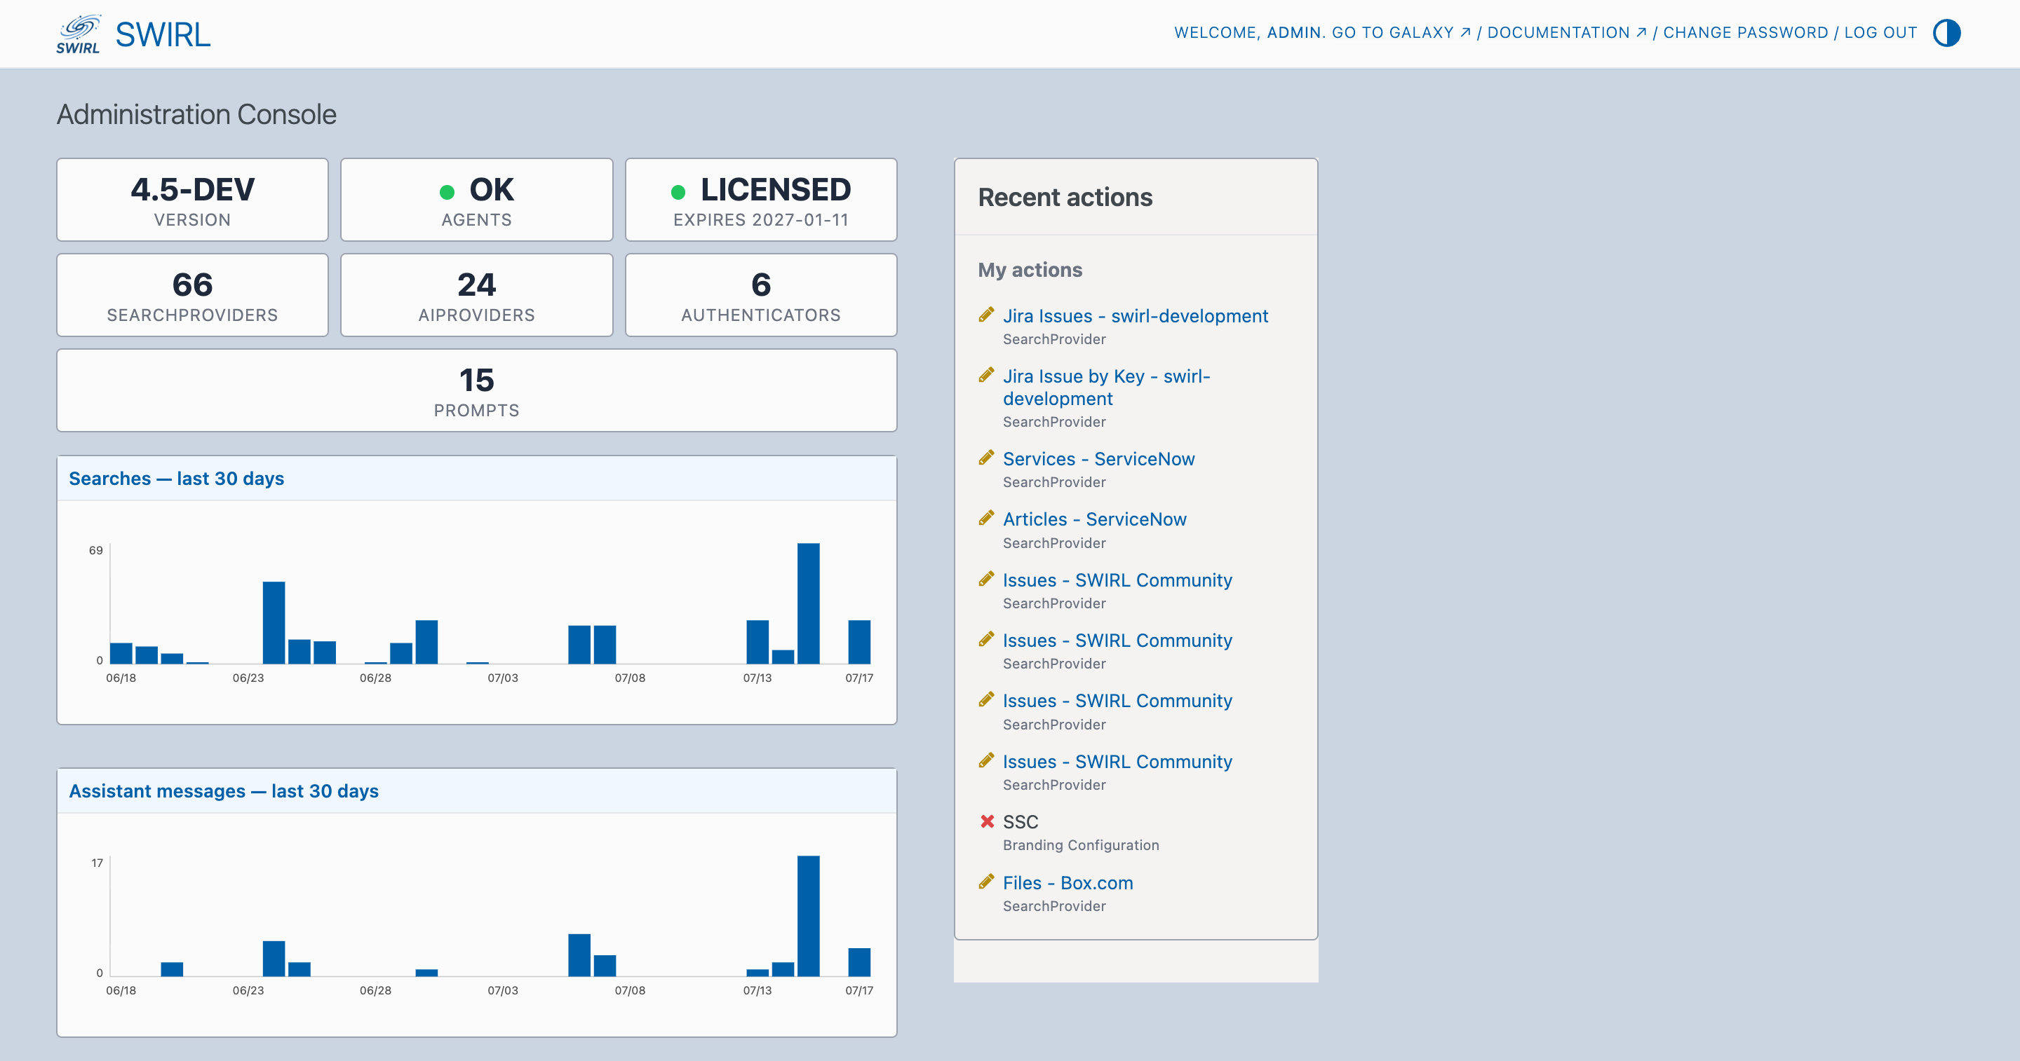The width and height of the screenshot is (2020, 1061).
Task: Open the Go to Galaxy link
Action: pos(1401,33)
